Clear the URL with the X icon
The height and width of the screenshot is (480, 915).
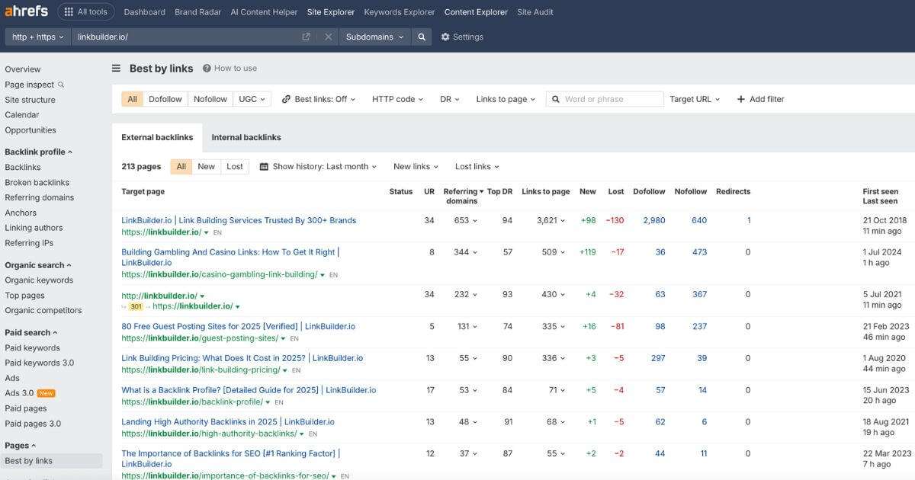point(328,37)
